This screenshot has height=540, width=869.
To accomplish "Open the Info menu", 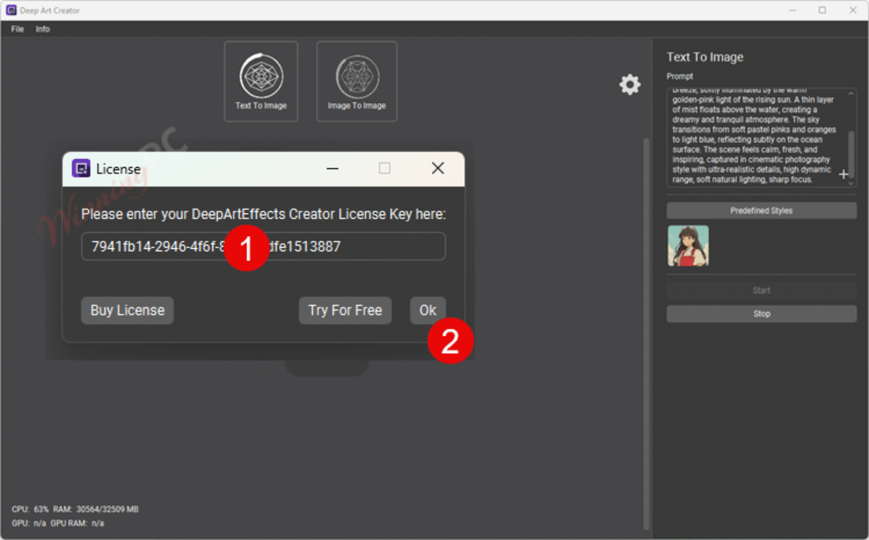I will pyautogui.click(x=42, y=29).
